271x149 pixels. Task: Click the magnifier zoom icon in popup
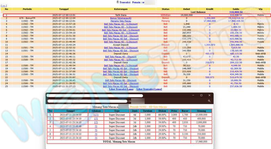209,101
